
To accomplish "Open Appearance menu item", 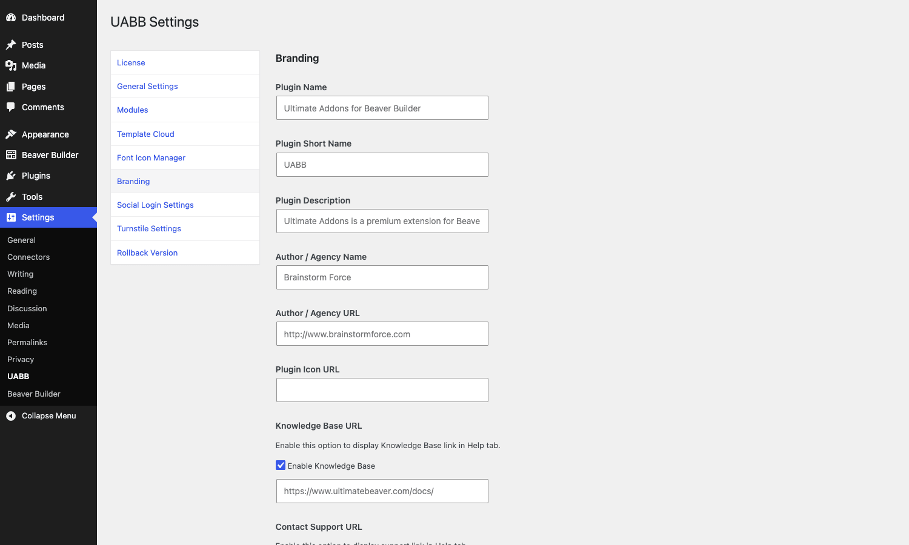I will tap(48, 134).
